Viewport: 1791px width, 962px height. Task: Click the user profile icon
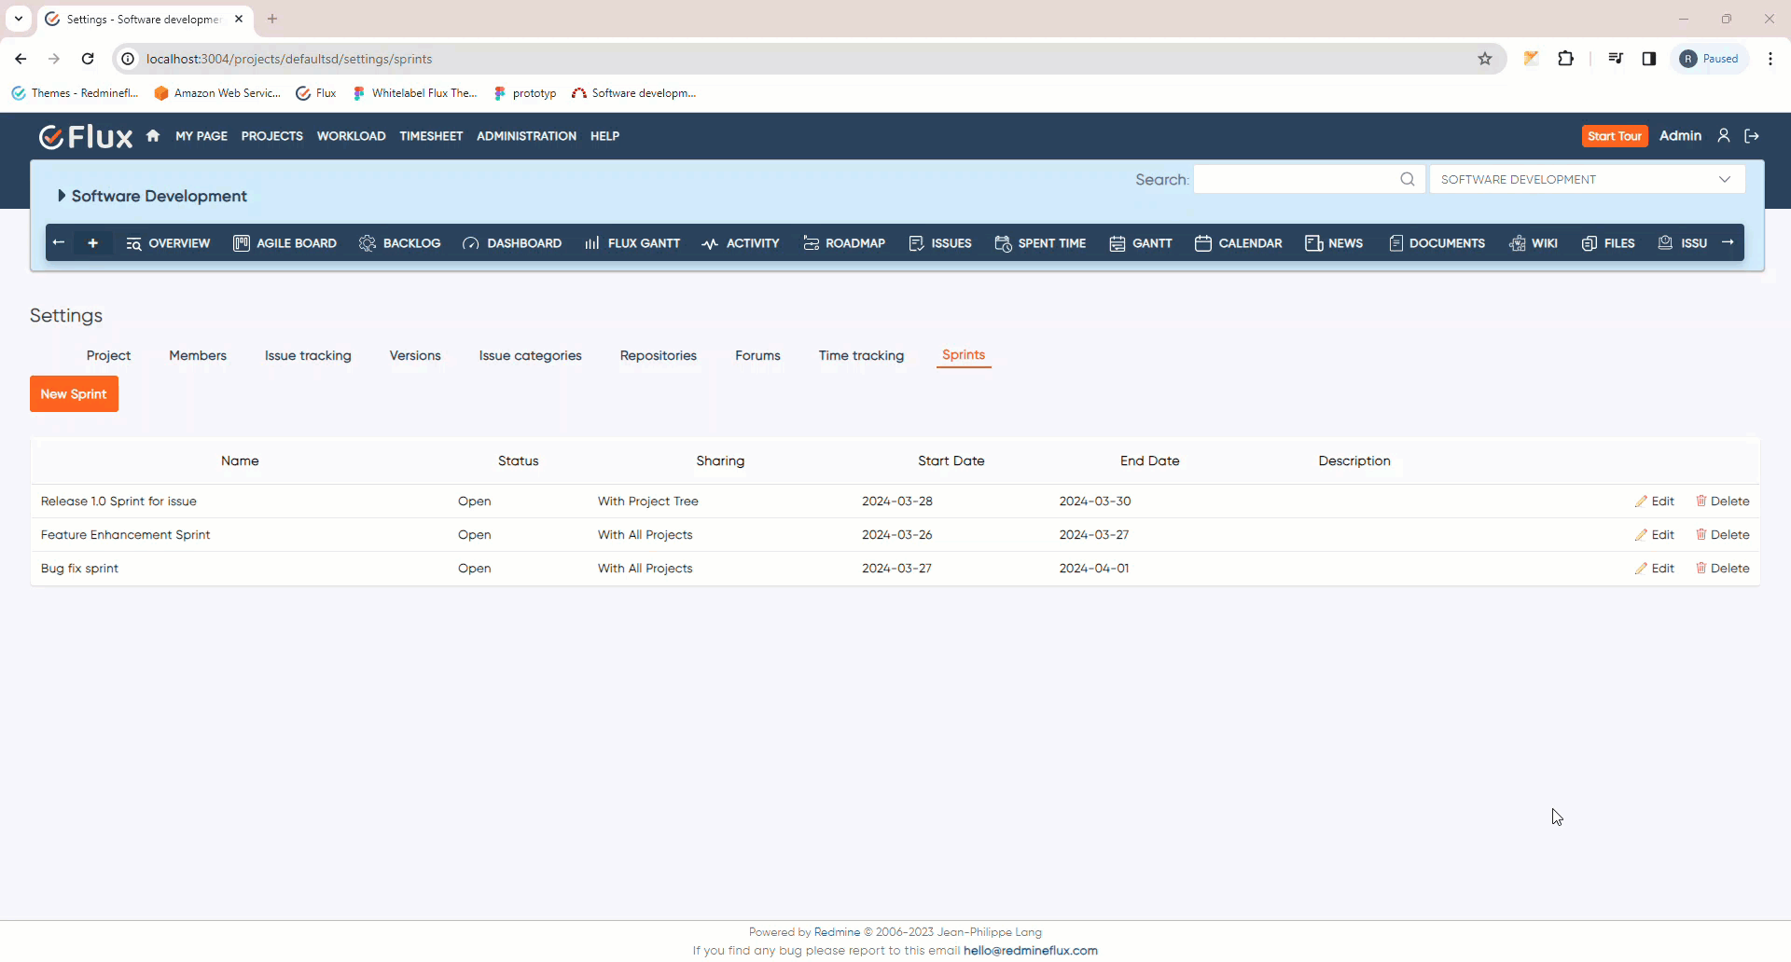click(1724, 136)
